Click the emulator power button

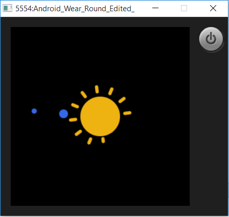tap(211, 39)
